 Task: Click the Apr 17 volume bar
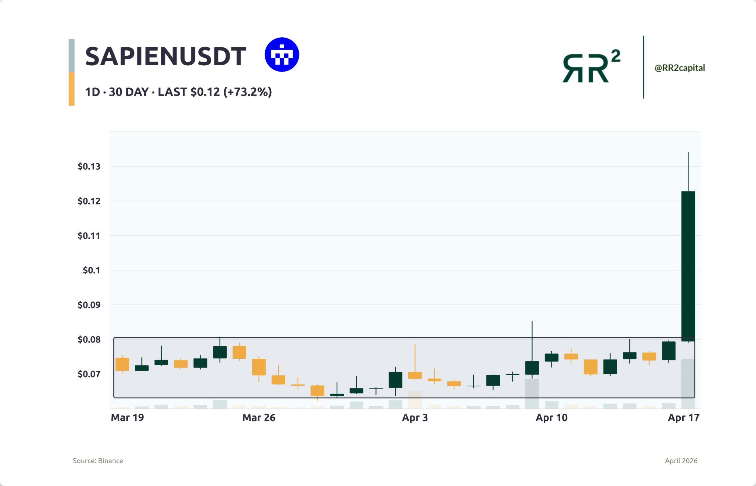[x=688, y=384]
